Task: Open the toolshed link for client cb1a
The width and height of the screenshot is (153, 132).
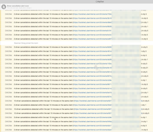Action: [x=92, y=88]
